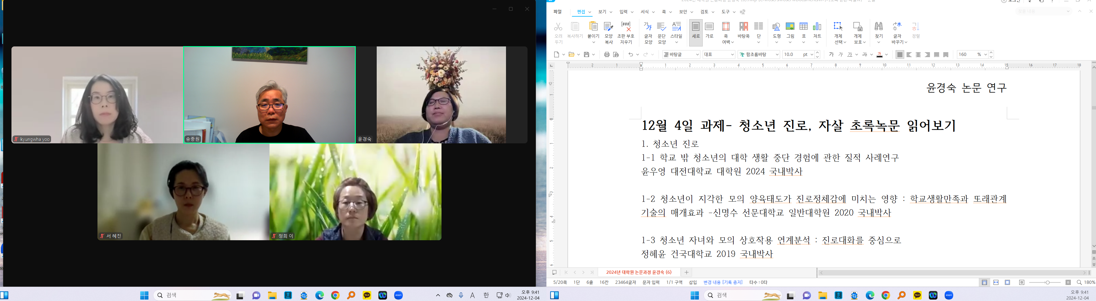The width and height of the screenshot is (1096, 301).
Task: Open KakaoTalk from the right taskbar
Action: (x=917, y=296)
